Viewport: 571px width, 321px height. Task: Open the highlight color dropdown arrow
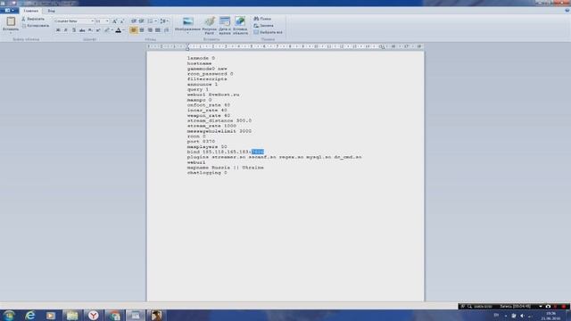[112, 30]
